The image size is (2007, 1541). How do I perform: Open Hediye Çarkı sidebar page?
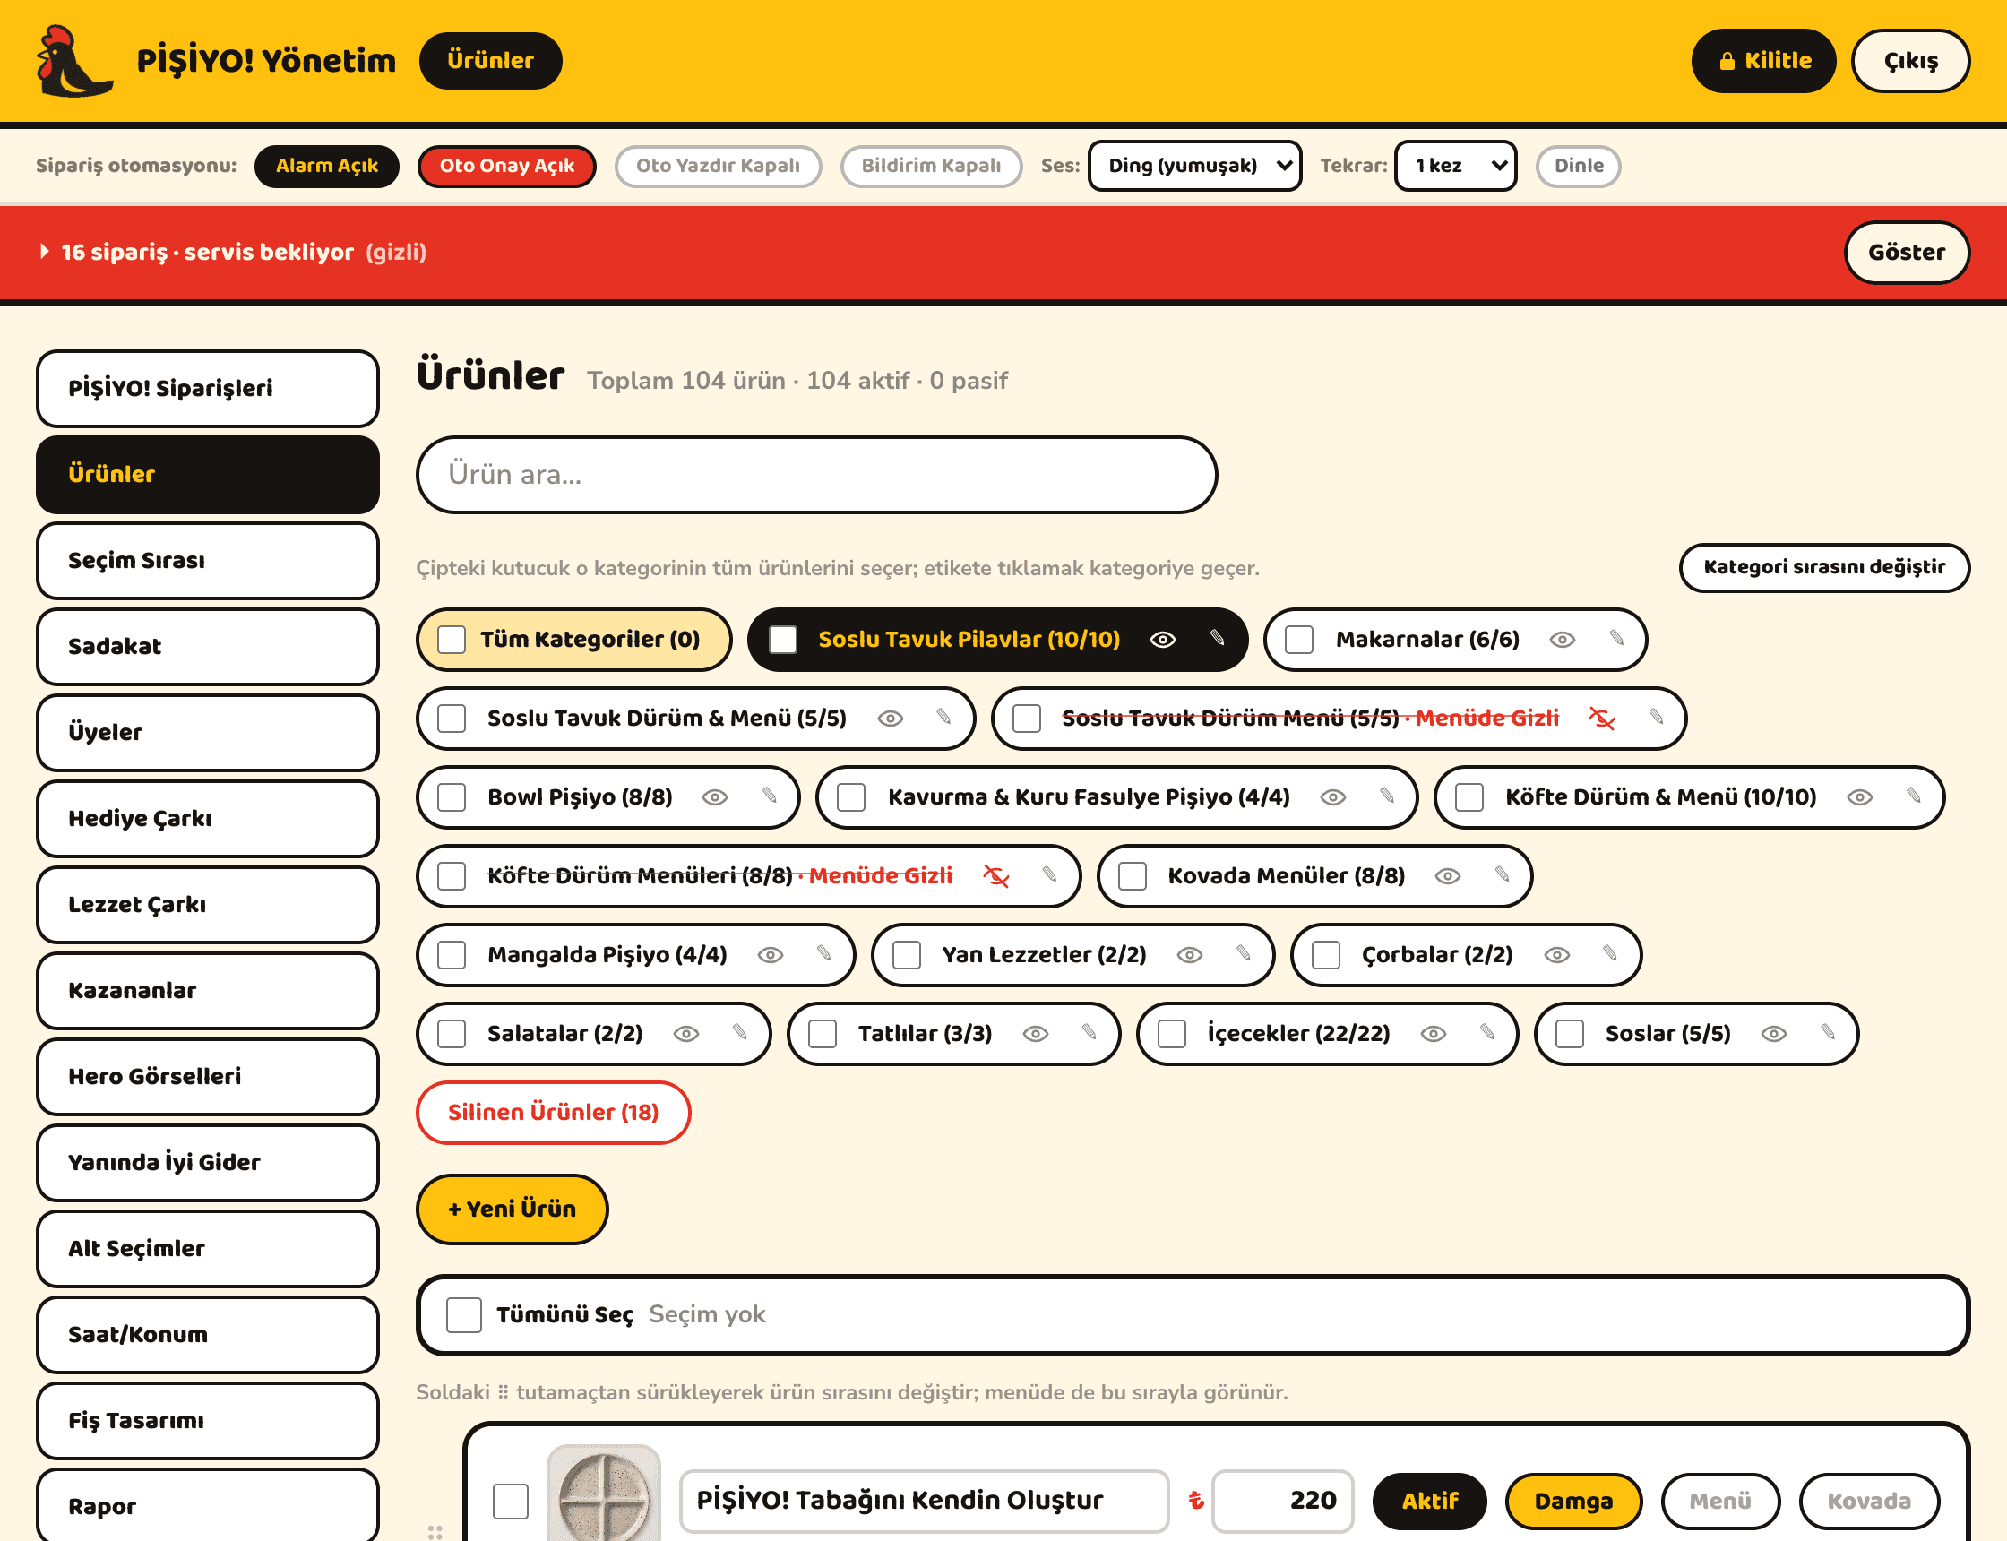click(207, 818)
